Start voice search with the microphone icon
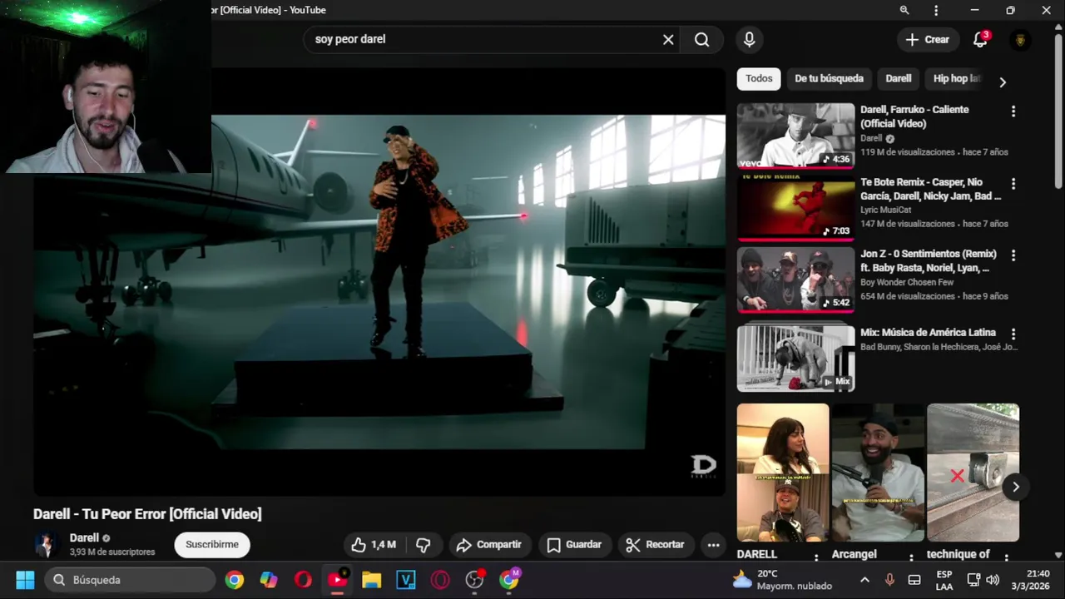Screen dimensions: 1065x599 click(x=749, y=39)
